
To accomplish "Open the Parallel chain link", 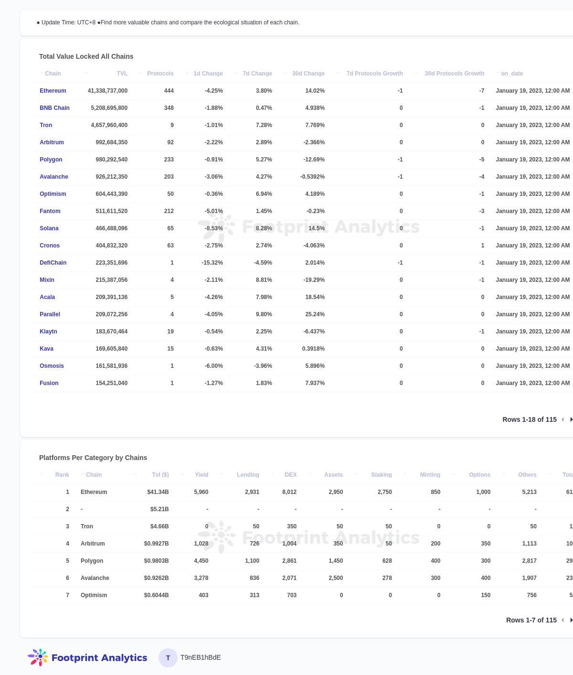I will pyautogui.click(x=50, y=314).
